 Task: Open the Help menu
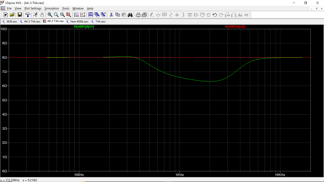90,8
